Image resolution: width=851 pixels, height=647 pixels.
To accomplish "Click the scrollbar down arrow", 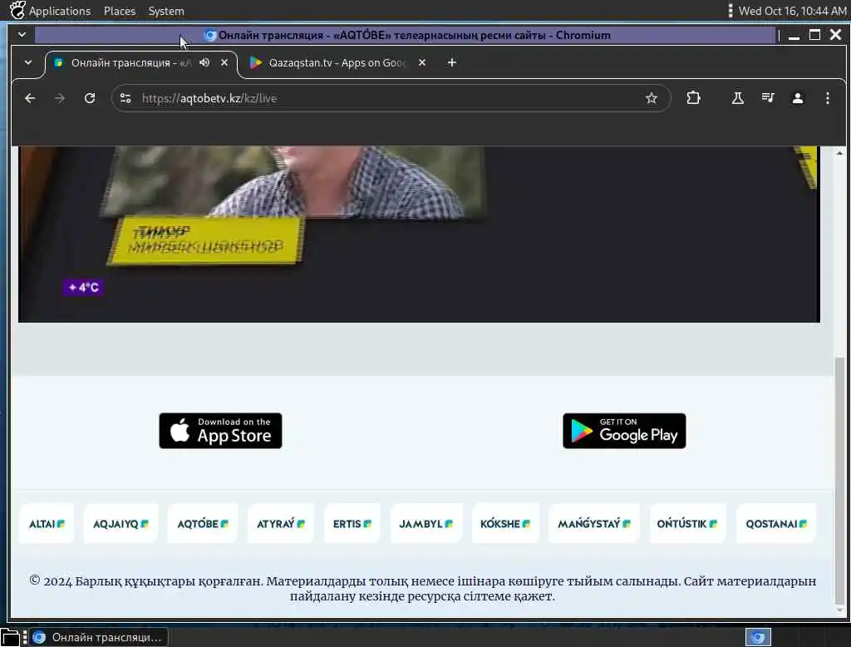I will [x=839, y=610].
